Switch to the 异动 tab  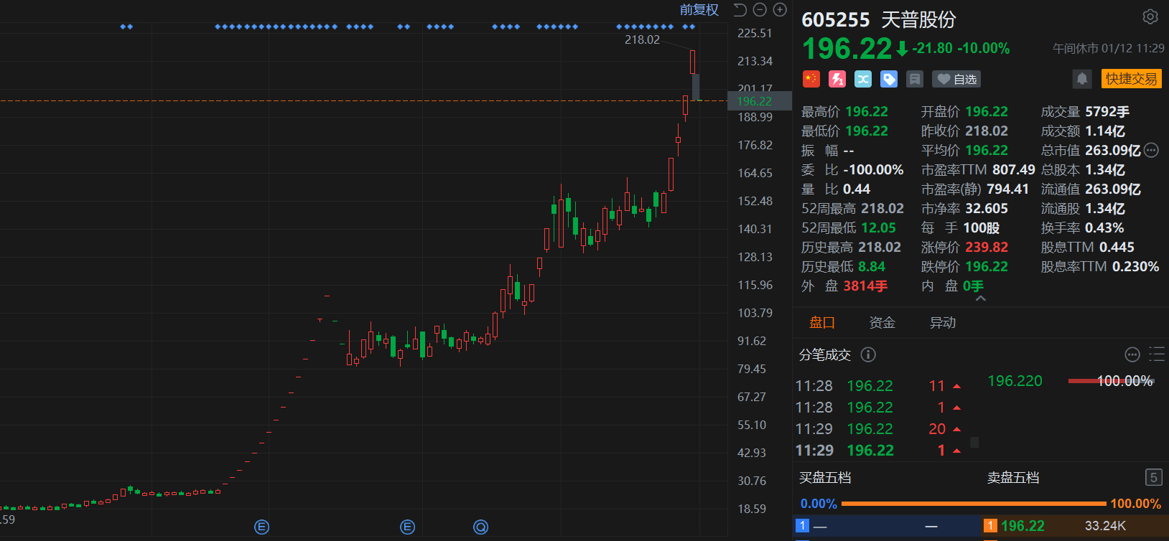[x=942, y=323]
